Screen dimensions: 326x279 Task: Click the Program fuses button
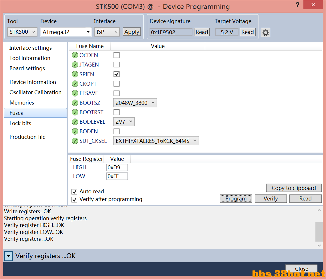(x=236, y=199)
